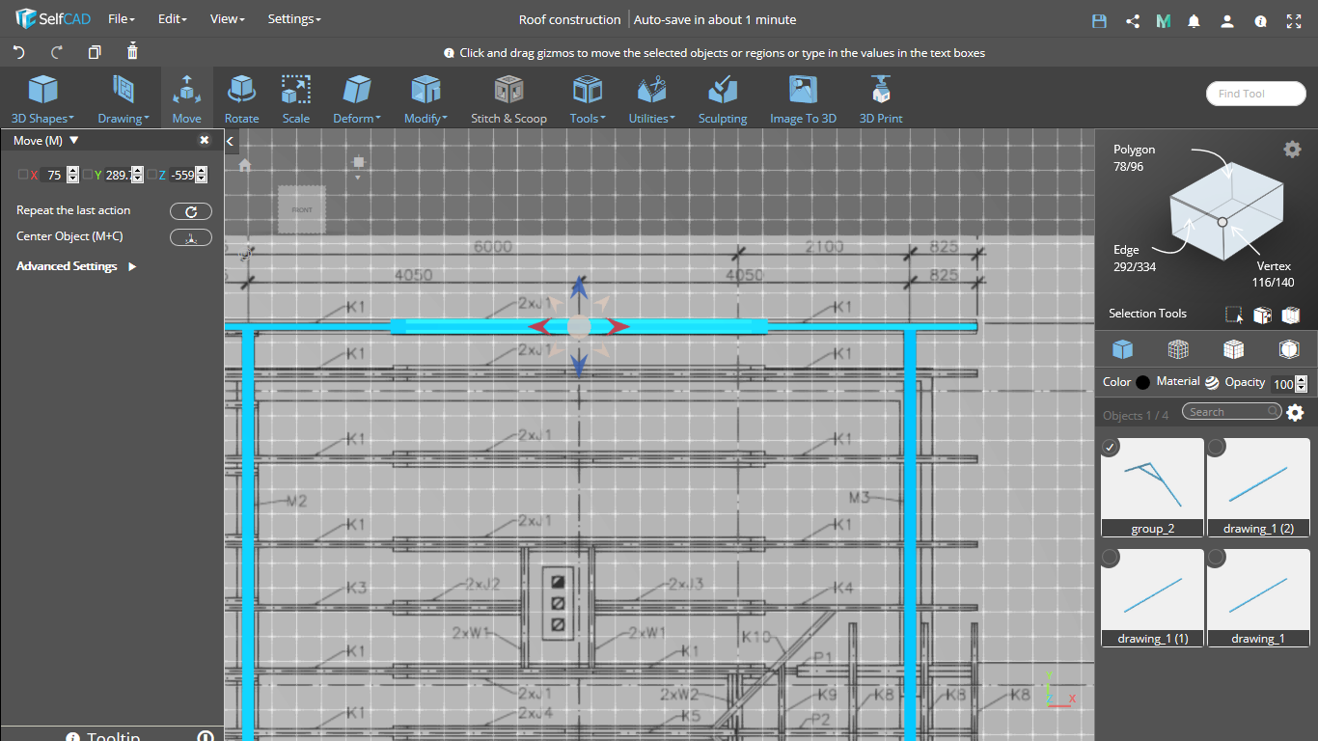The height and width of the screenshot is (741, 1318).
Task: Open the Drawing tool
Action: (123, 99)
